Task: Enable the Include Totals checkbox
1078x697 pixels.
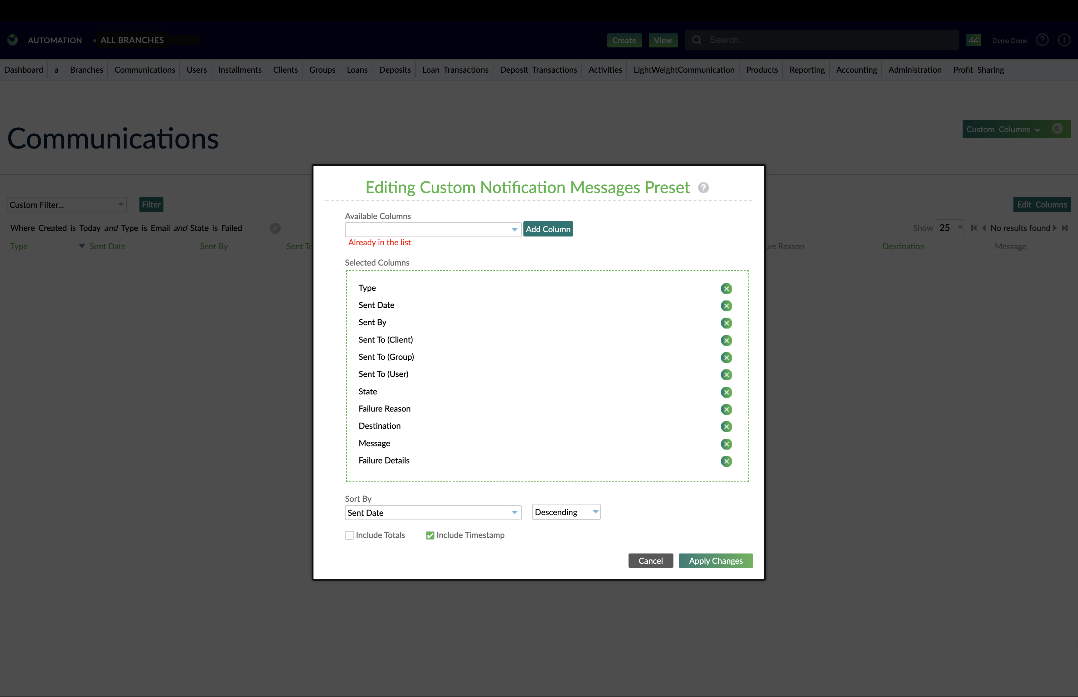Action: [349, 535]
